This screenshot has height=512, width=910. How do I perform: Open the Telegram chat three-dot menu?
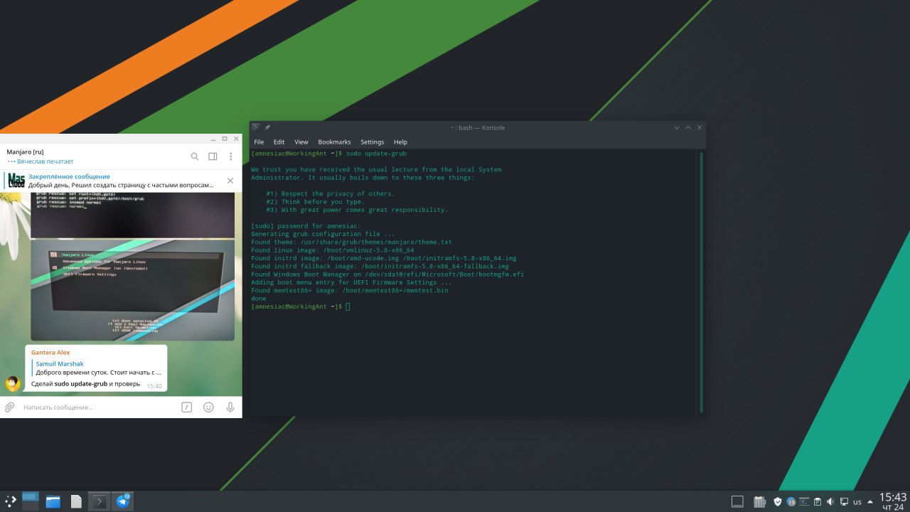click(x=231, y=156)
